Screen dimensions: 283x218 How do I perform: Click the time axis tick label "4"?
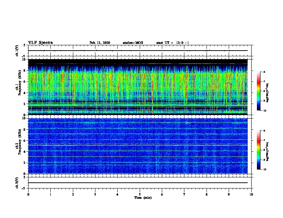point(118,194)
